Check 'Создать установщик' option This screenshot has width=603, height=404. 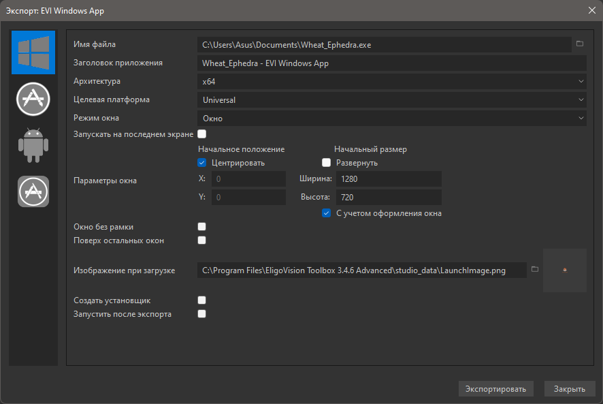[201, 300]
